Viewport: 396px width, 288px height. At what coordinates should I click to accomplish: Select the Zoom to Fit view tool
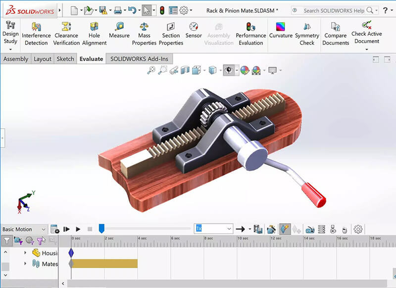[x=149, y=70]
